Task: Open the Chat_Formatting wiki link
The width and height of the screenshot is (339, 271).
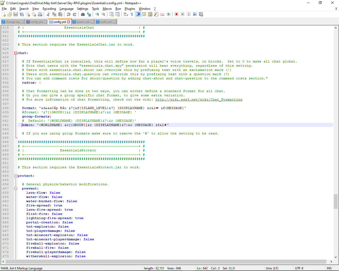Action: [x=199, y=100]
